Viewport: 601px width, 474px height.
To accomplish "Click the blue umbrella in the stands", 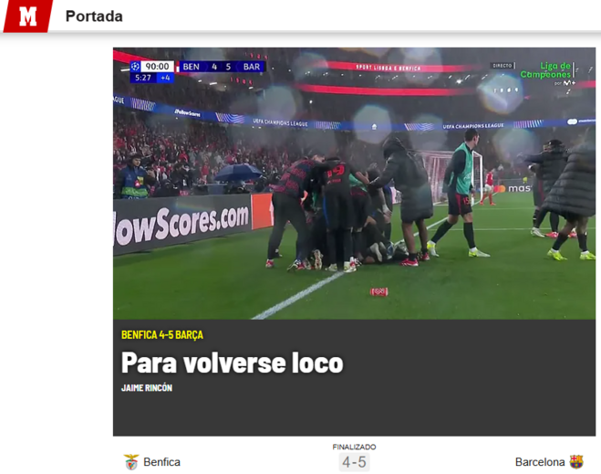I will [x=239, y=172].
